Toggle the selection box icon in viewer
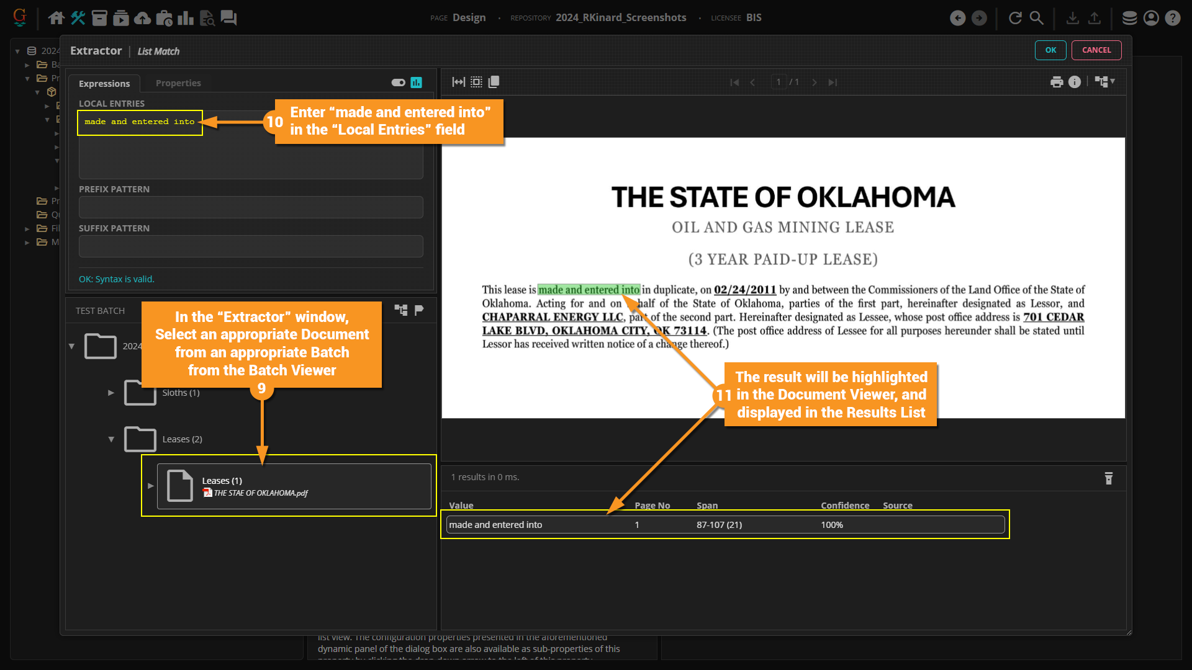Screen dimensions: 1192x670 tap(476, 82)
